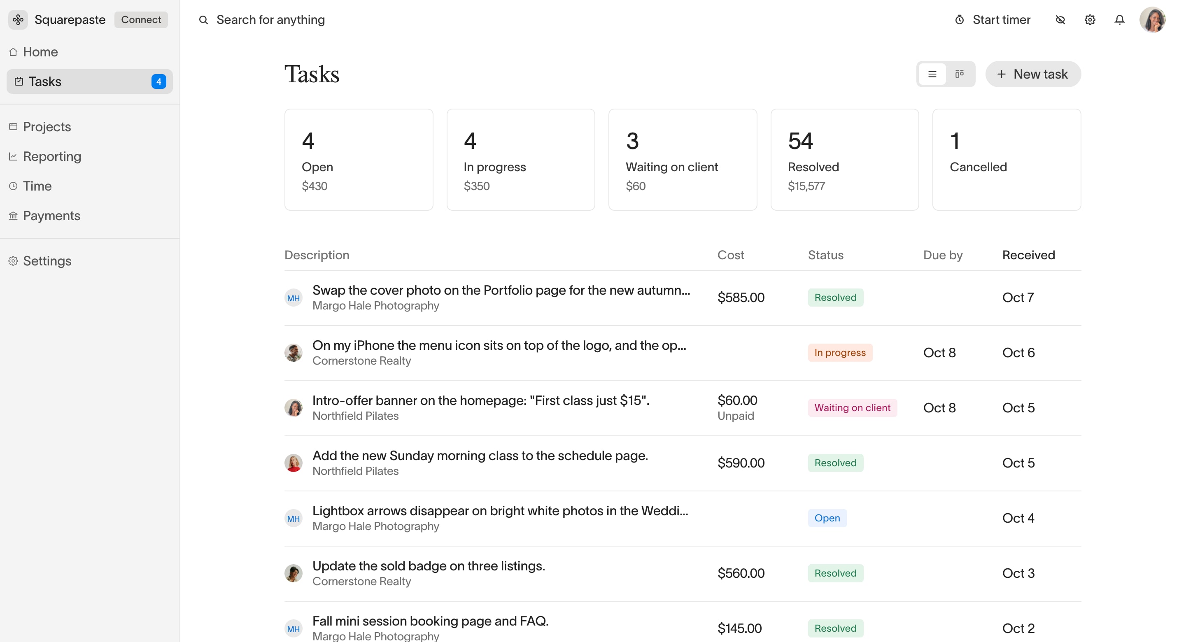Open settings via the top bar gear icon
Screen dimensions: 1179x642
(1090, 20)
